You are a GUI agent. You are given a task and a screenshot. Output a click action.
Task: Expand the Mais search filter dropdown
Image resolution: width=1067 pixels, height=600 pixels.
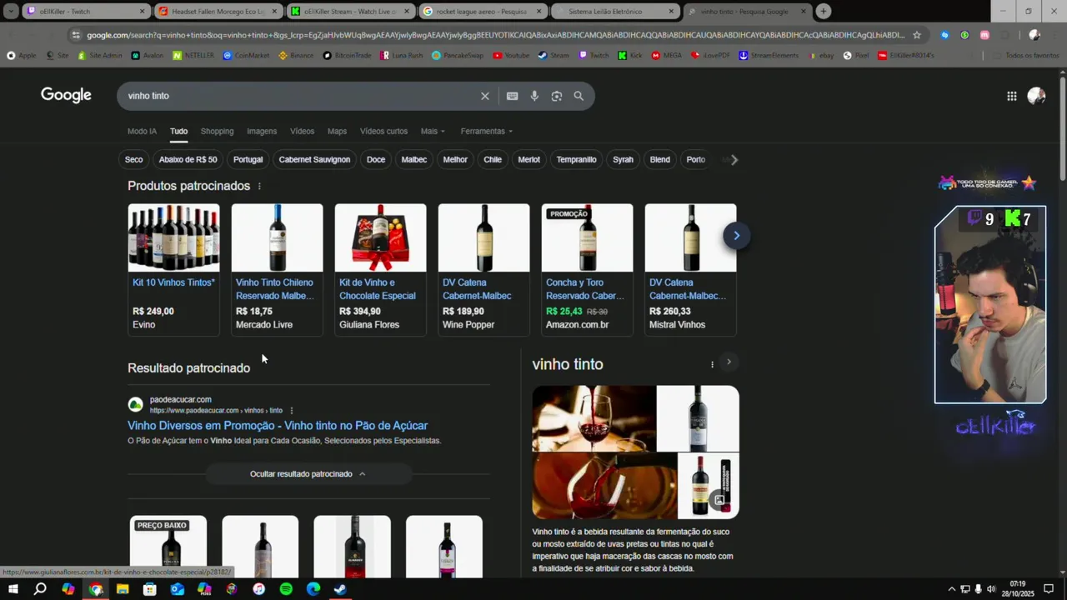433,131
